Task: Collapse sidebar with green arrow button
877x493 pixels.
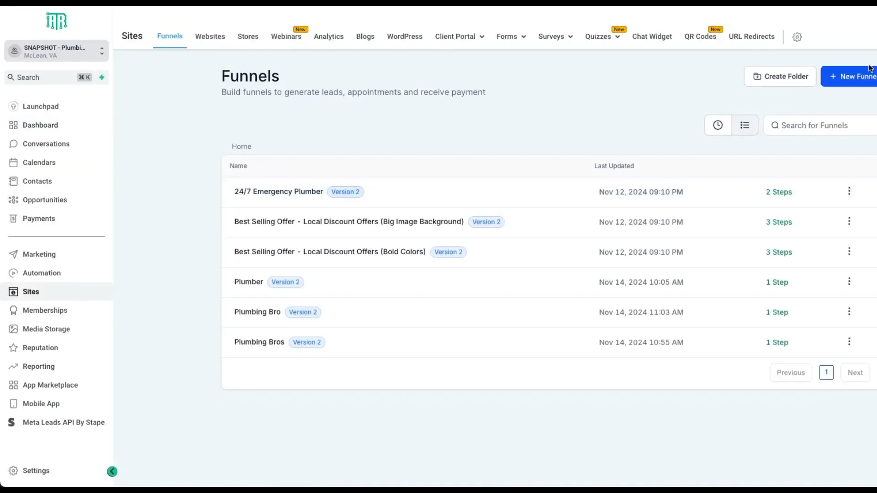Action: click(112, 472)
